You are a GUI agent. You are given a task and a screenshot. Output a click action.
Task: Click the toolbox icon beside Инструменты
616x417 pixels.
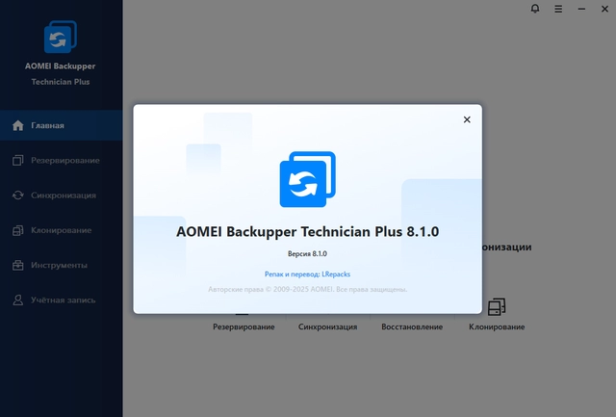(17, 265)
